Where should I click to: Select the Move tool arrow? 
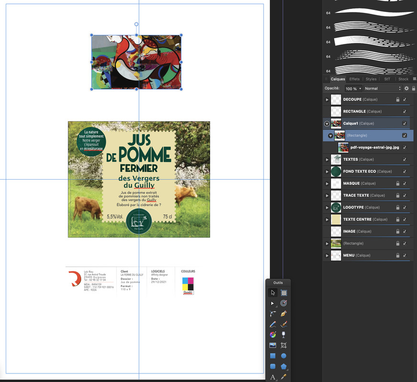click(x=273, y=293)
